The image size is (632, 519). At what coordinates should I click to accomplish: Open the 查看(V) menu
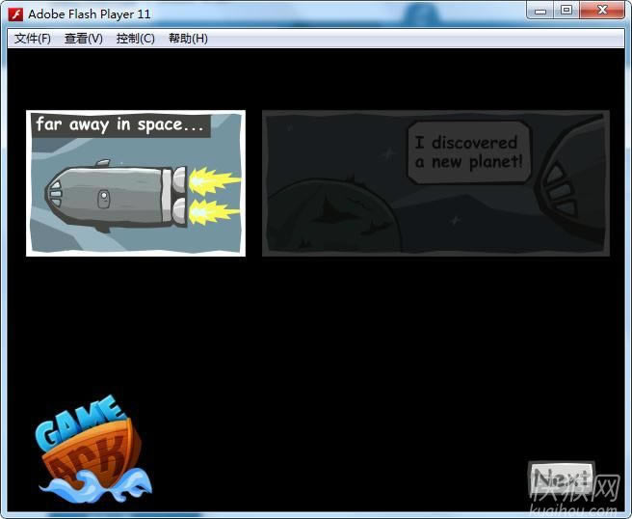[84, 39]
